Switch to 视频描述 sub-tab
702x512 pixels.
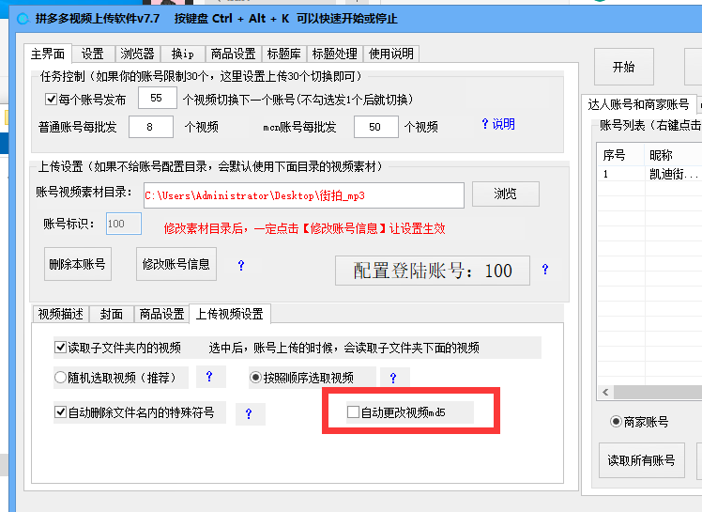(60, 314)
